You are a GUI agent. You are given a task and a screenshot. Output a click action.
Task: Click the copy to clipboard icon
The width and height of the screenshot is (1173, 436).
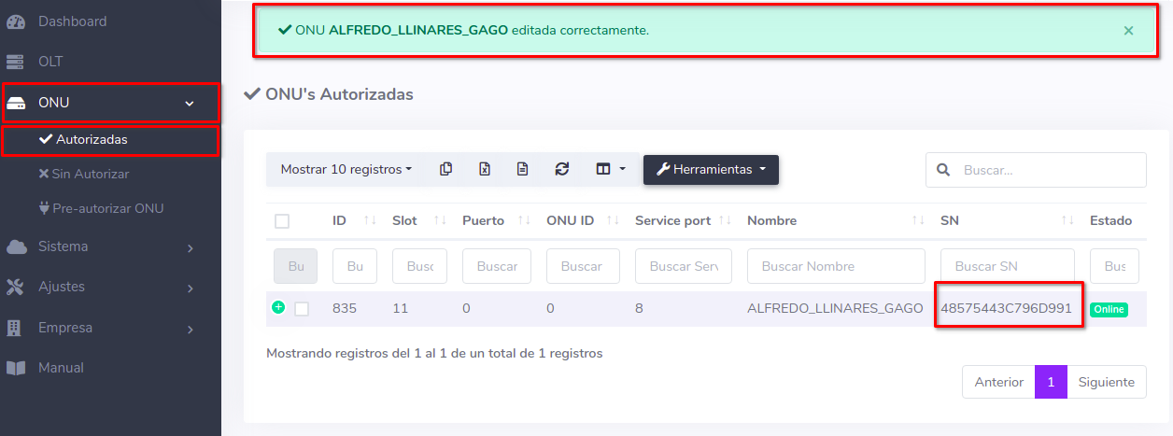click(446, 169)
